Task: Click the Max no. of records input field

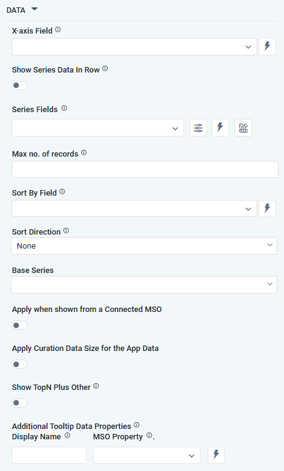Action: (145, 169)
